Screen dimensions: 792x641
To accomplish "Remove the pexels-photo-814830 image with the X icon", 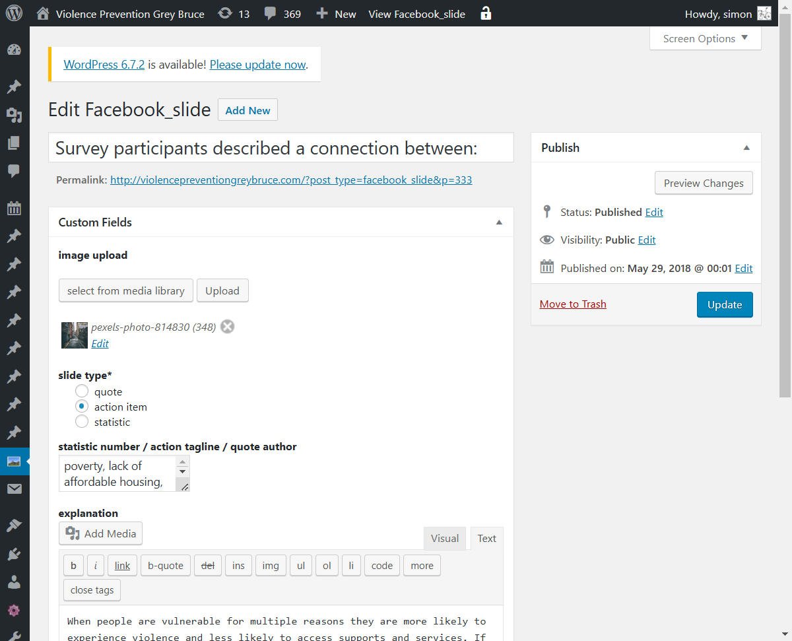I will pos(227,326).
